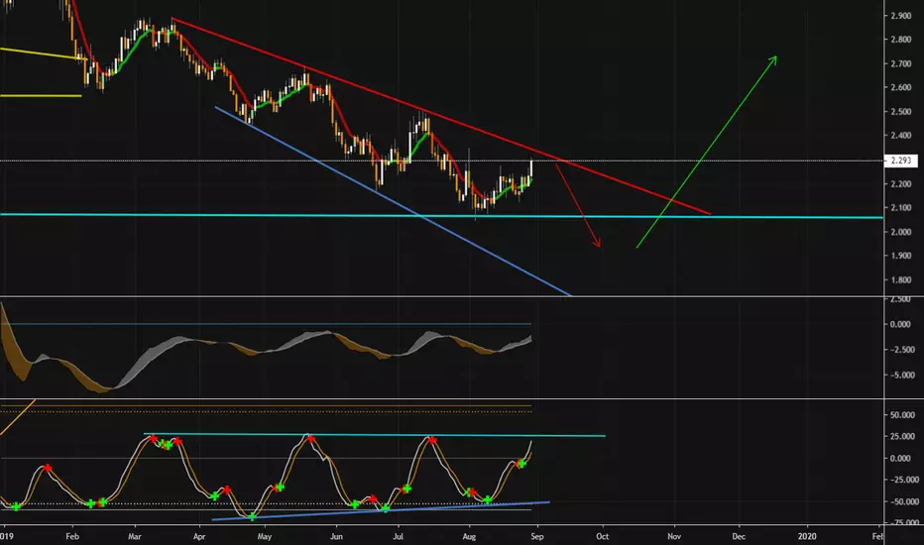Click the 25.000 oscillator scale value
Viewport: 924px width, 545px height.
coord(903,437)
